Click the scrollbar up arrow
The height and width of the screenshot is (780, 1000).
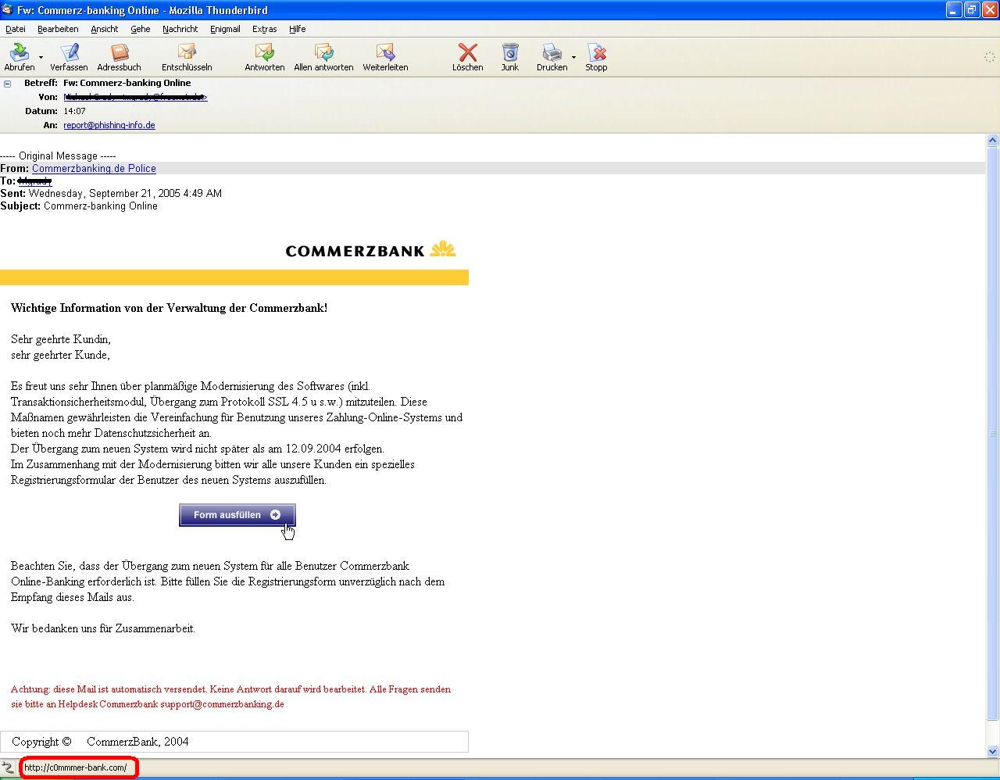coord(993,141)
